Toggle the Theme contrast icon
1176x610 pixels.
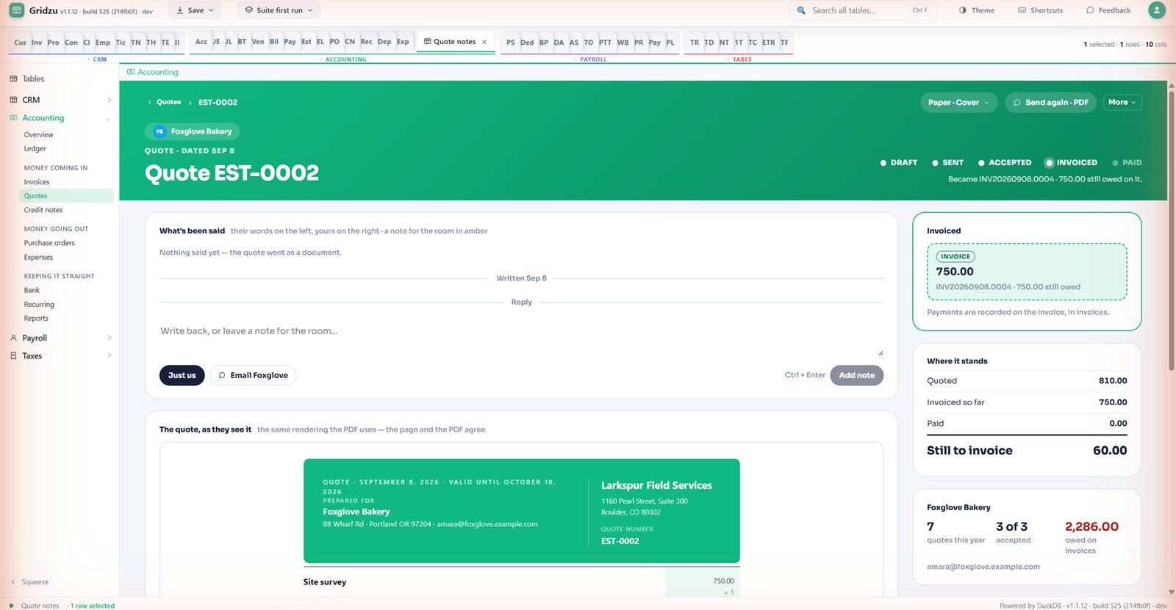tap(963, 10)
